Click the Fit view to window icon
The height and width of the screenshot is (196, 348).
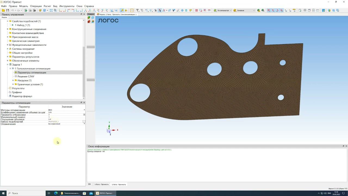tap(51, 10)
